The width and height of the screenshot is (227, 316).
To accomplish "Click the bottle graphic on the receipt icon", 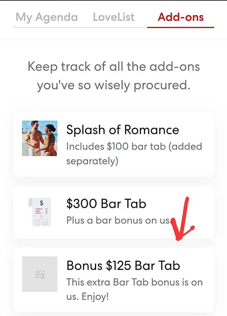I will tap(42, 221).
